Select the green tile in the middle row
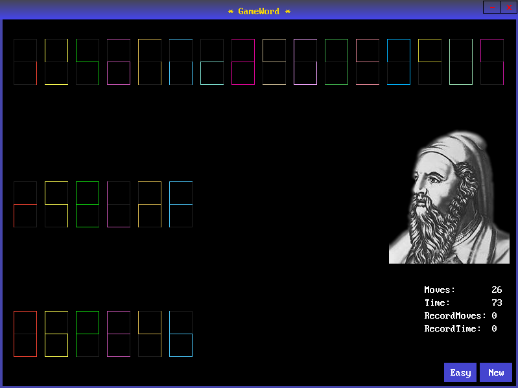Viewport: 518px width, 388px height. (88, 204)
